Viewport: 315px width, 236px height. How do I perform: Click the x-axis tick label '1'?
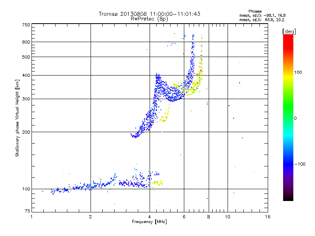point(31,217)
